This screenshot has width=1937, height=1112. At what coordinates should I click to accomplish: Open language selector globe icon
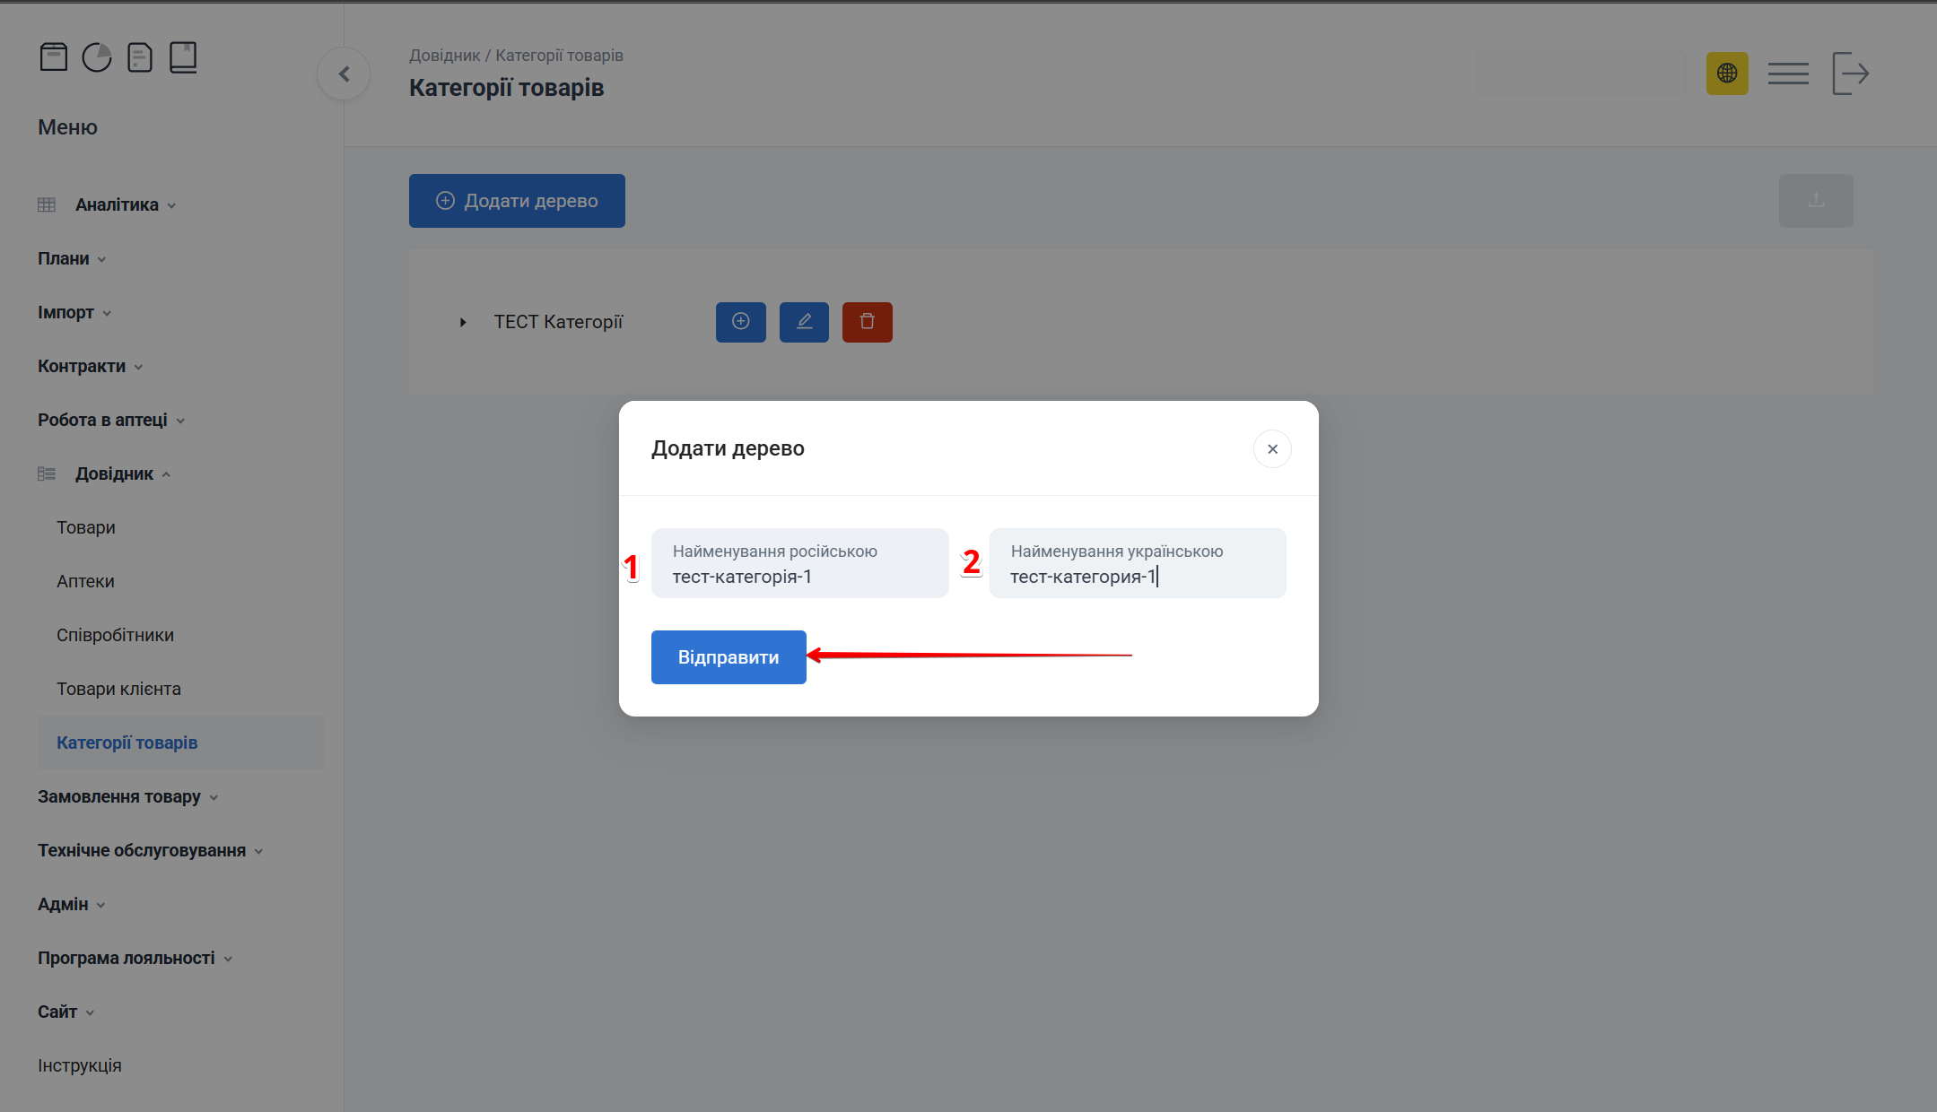[1727, 74]
